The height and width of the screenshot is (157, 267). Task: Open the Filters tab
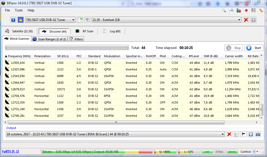76,39
